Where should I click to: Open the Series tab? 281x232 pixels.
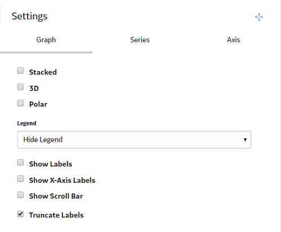click(x=140, y=40)
